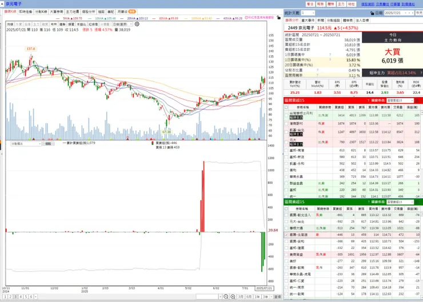Image resolution: width=423 pixels, height=302 pixels.
Task: Click page 3 in bottom page selector
Action: click(x=15, y=297)
